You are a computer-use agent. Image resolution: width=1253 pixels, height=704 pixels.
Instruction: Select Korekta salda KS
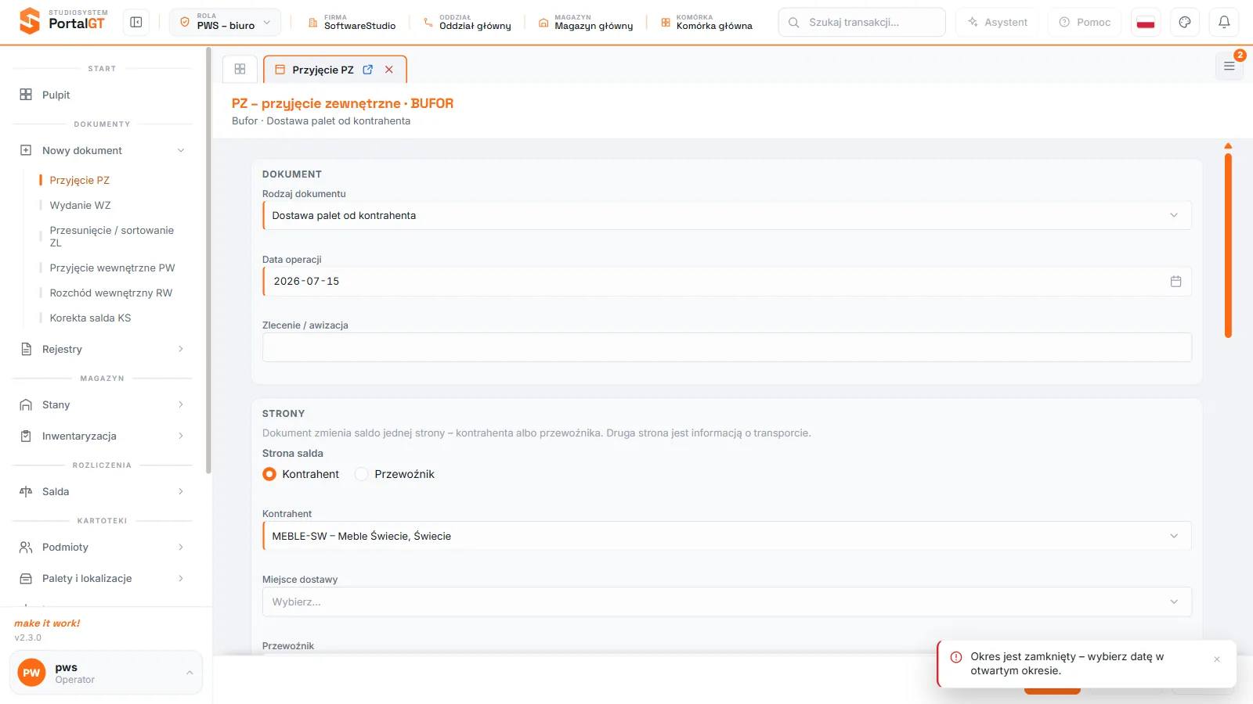[90, 318]
